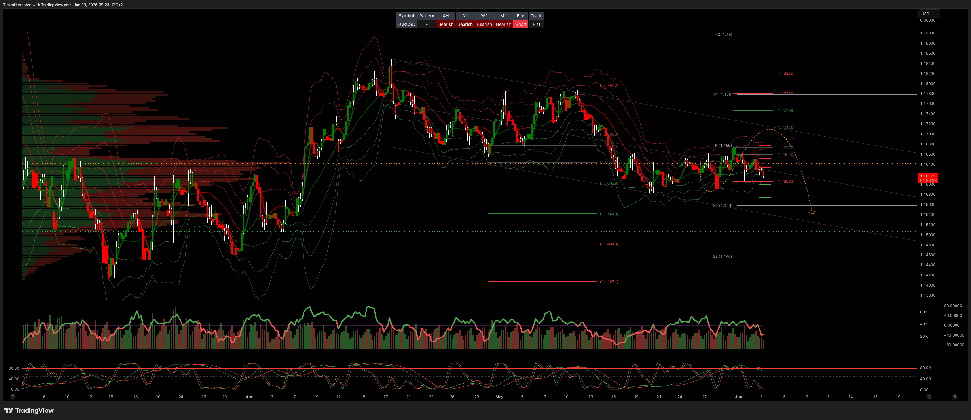Viewport: 971px width, 420px height.
Task: Click the Bias column header
Action: [x=521, y=16]
